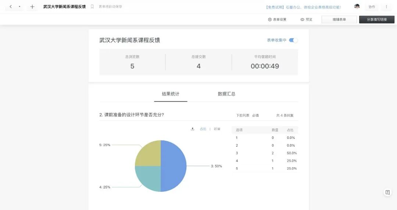Select the 占比 chart view
Viewport: 397px width, 210px height.
203,129
